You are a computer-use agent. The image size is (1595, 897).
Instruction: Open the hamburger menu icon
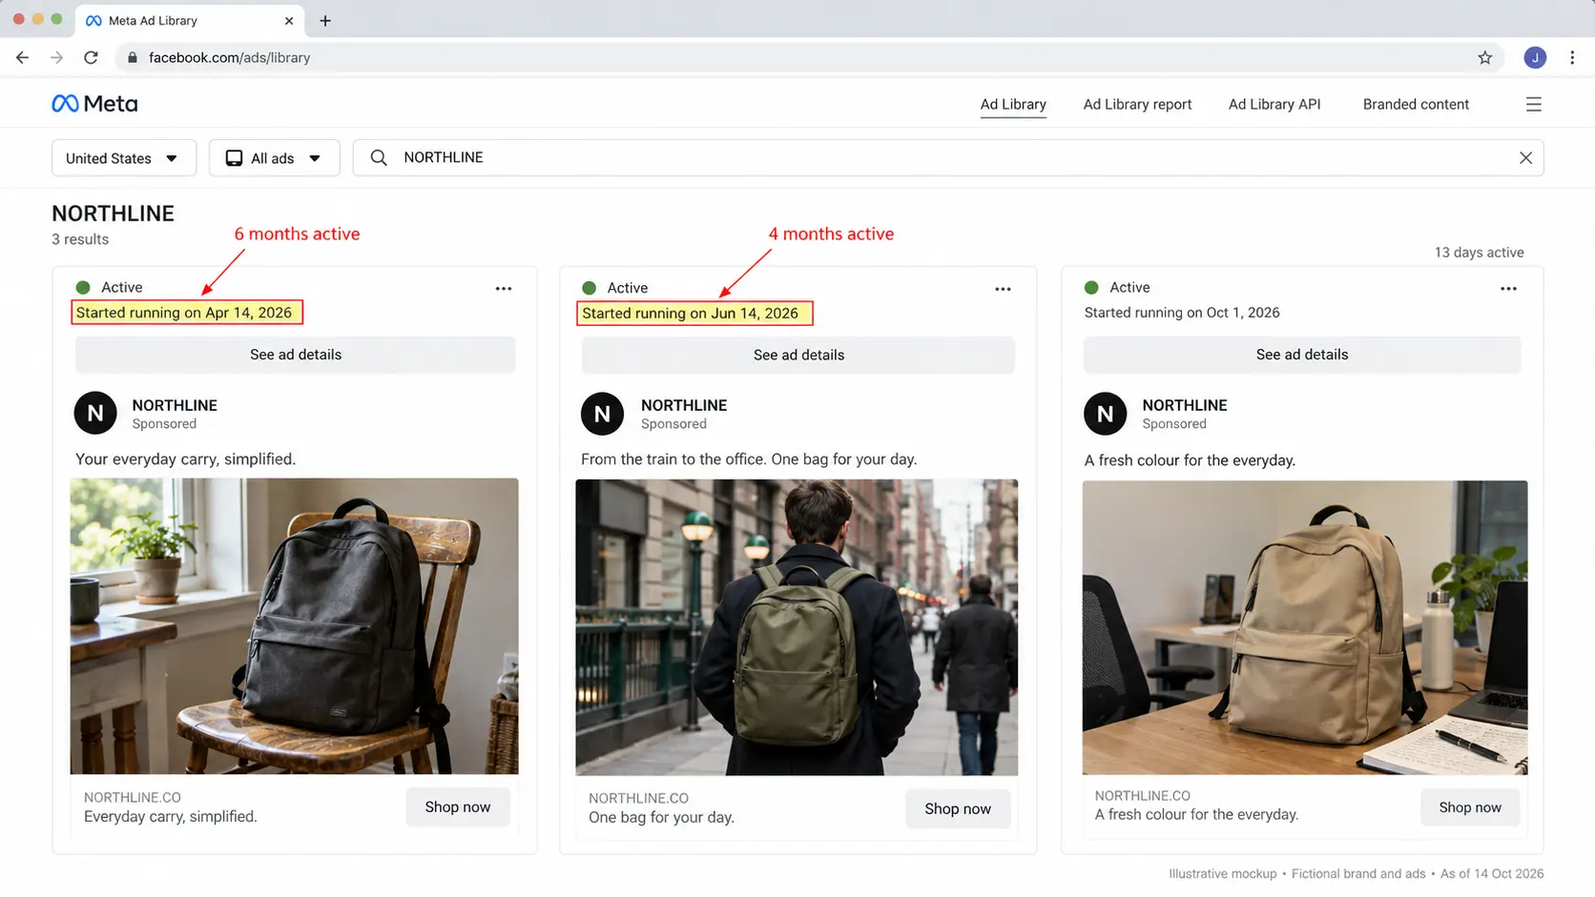(x=1534, y=105)
